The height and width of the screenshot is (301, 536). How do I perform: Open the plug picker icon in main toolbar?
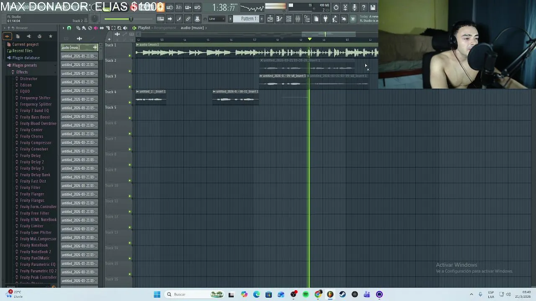pyautogui.click(x=325, y=19)
